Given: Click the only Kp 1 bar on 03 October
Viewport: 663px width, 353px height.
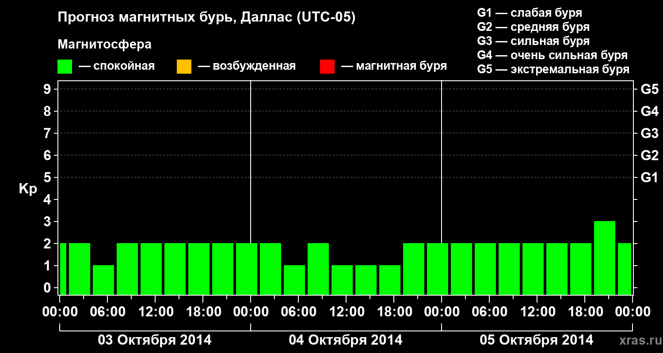Looking at the screenshot, I should click(103, 280).
